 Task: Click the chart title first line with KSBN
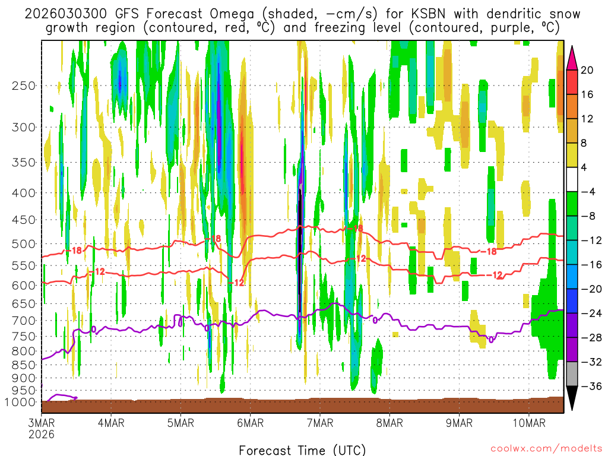(x=302, y=14)
